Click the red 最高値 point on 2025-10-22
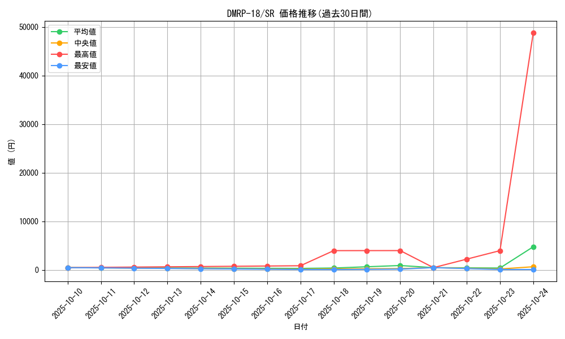Screen dimensions: 565x339 467,259
